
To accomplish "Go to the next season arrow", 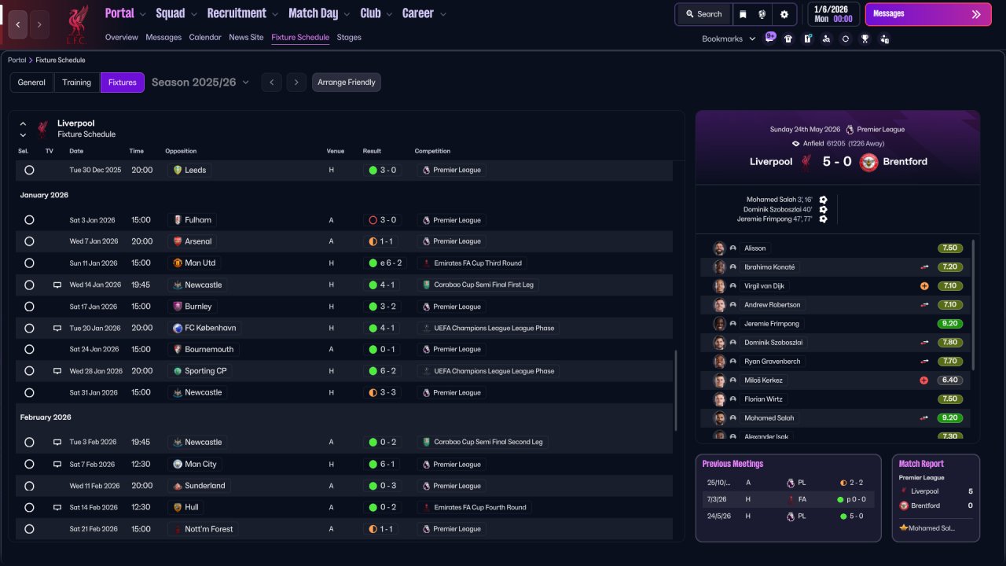I will 296,83.
